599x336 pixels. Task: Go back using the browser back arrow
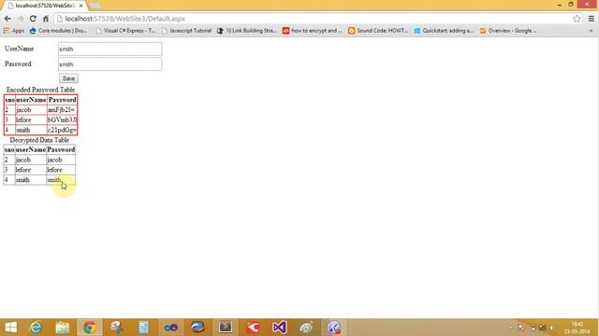pyautogui.click(x=7, y=19)
